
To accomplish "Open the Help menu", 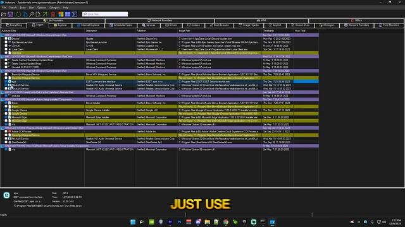I will pos(66,8).
